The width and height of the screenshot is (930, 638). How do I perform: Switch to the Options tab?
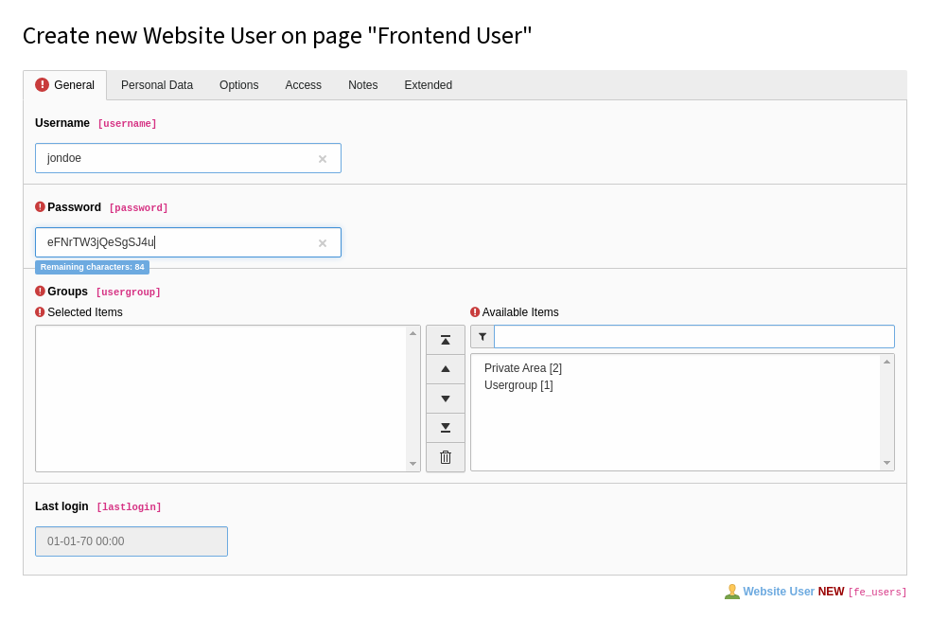pyautogui.click(x=239, y=85)
